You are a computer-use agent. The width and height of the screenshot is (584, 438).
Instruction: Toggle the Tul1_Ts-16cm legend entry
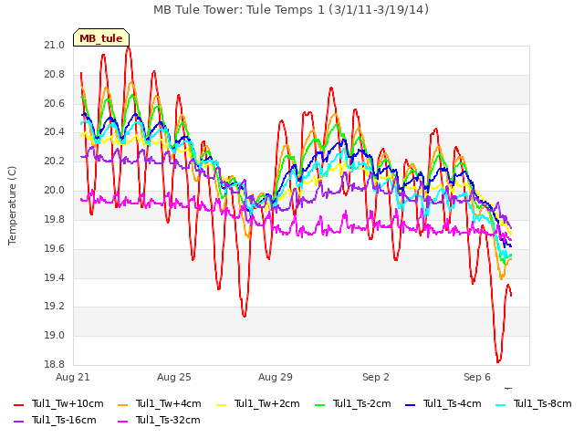[55, 421]
